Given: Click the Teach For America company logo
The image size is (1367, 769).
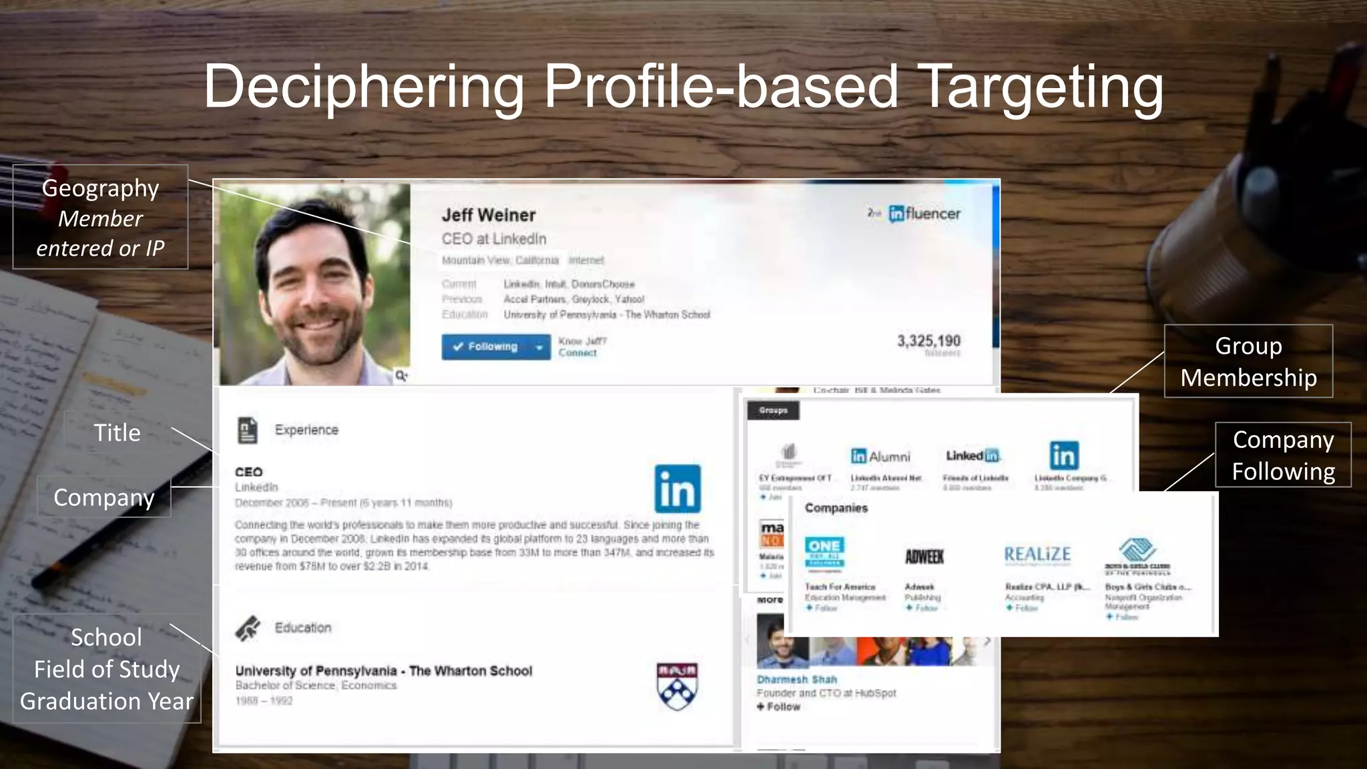Looking at the screenshot, I should pyautogui.click(x=824, y=553).
